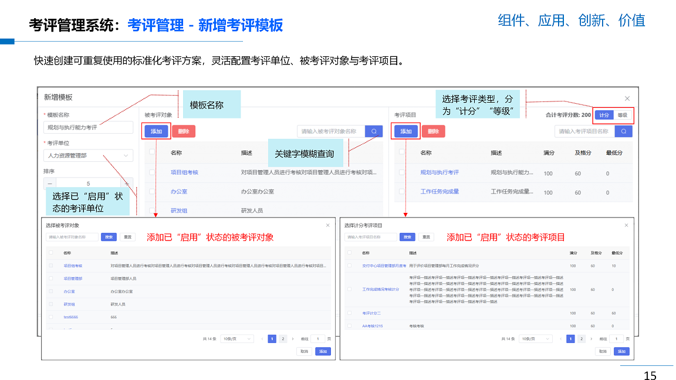Expand page size dropdown in 选择被考评对象 dialog
Image resolution: width=676 pixels, height=380 pixels.
click(236, 339)
